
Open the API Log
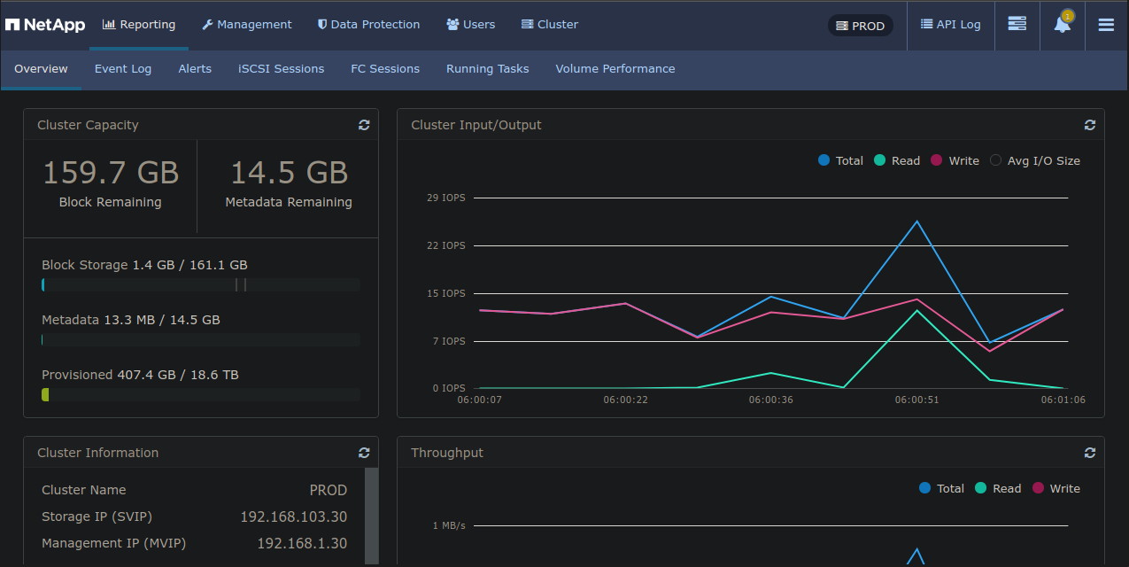point(951,25)
